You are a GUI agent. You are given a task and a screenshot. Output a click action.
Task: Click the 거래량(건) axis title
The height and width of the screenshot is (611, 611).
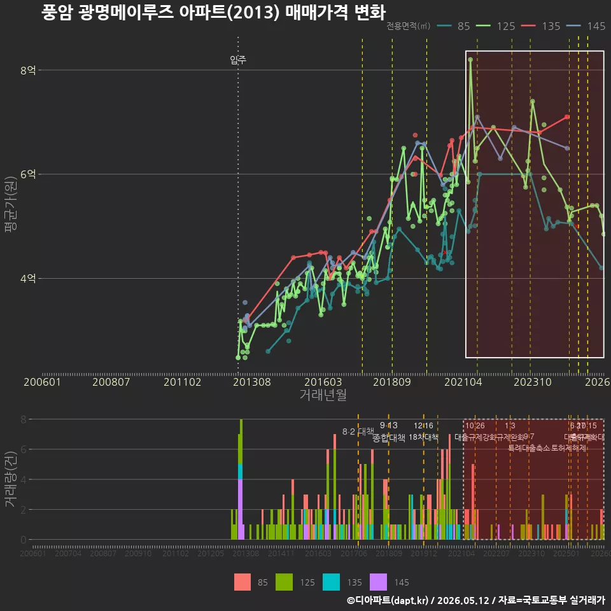pos(11,479)
